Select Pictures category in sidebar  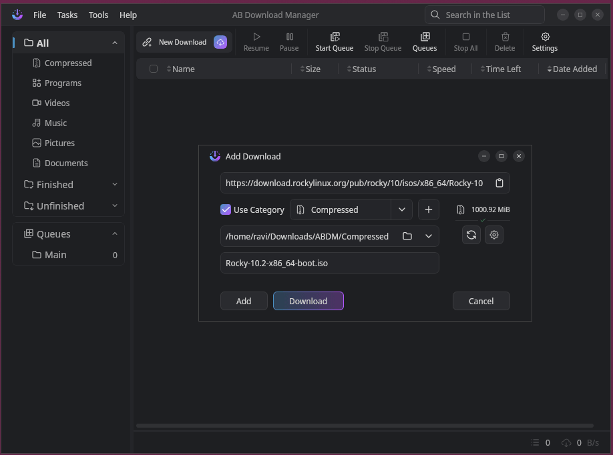pyautogui.click(x=68, y=143)
